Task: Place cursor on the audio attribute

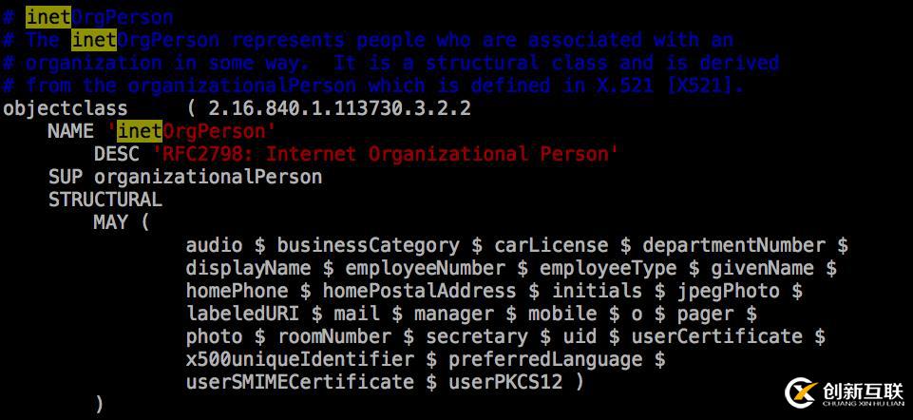Action: [x=214, y=245]
